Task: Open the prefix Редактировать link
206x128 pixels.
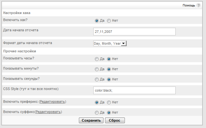Action: (52, 102)
